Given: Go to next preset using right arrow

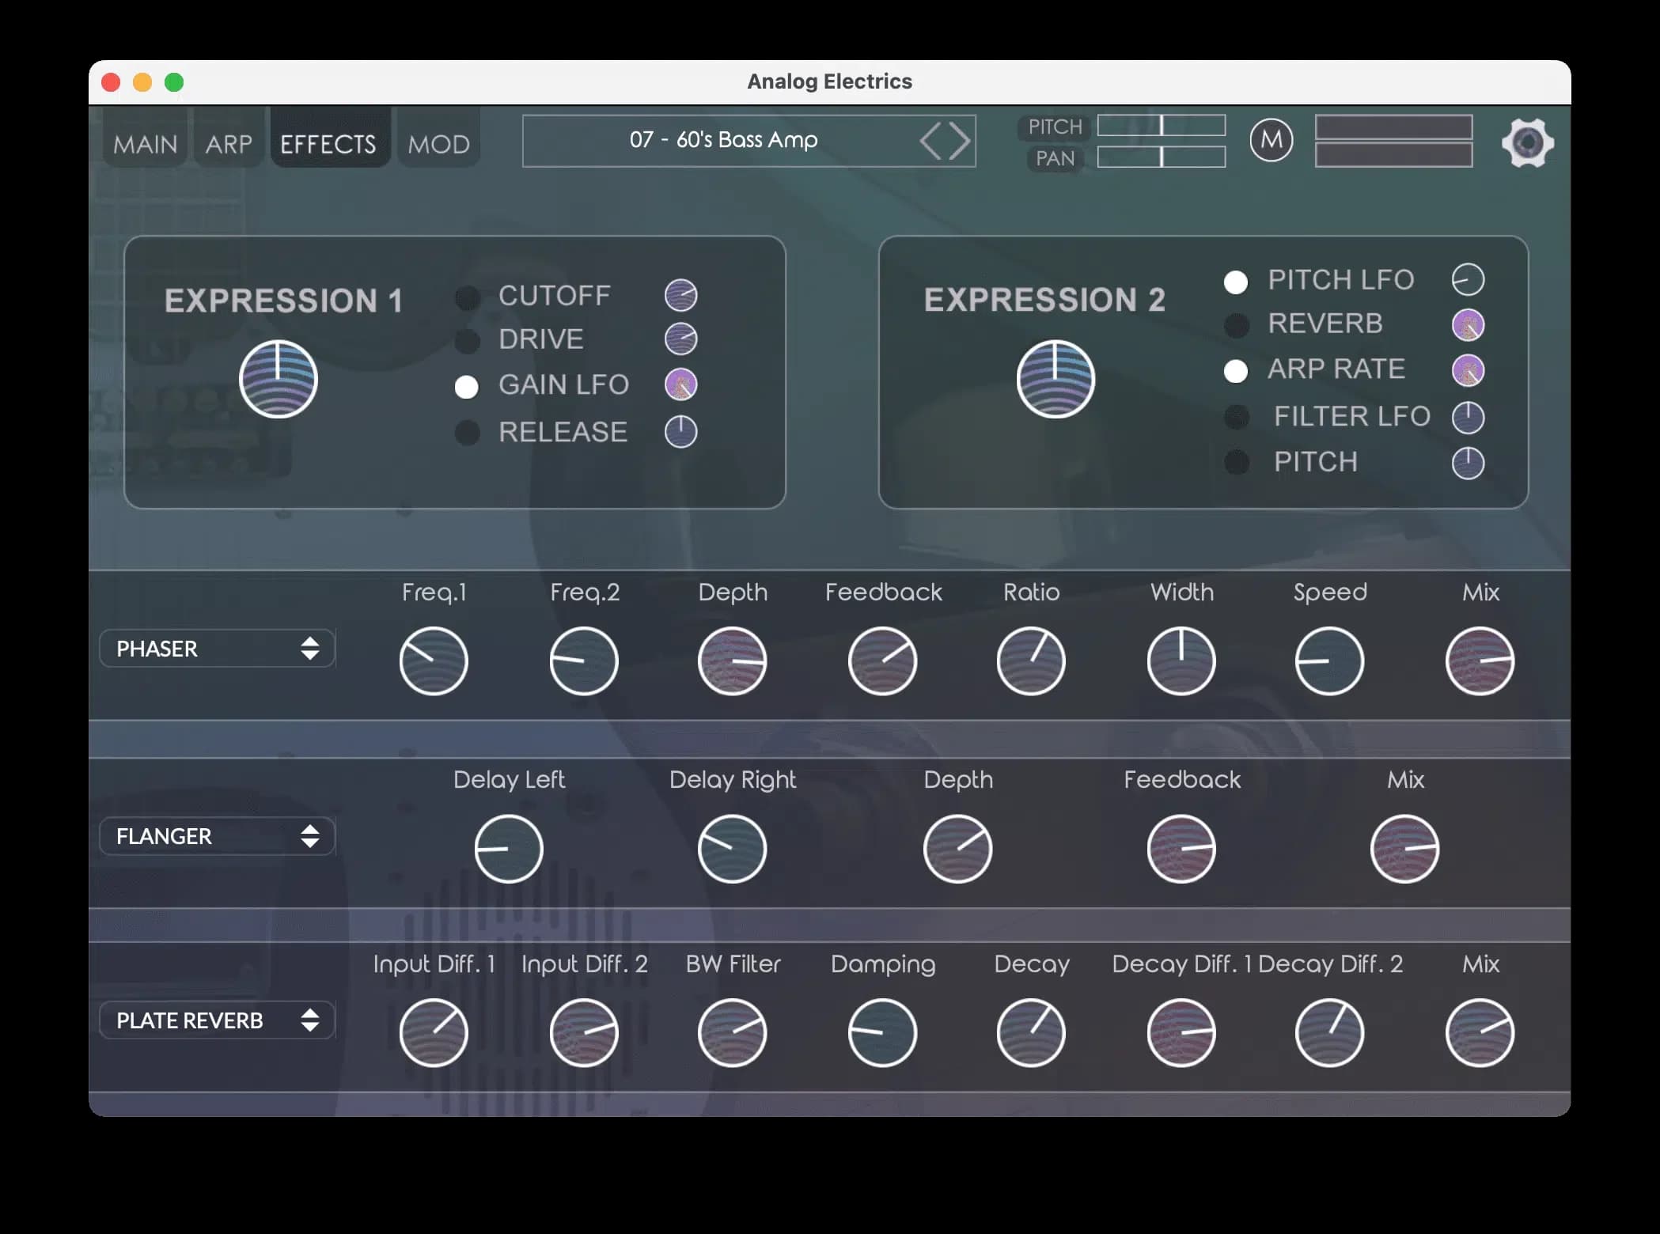Looking at the screenshot, I should (x=960, y=142).
